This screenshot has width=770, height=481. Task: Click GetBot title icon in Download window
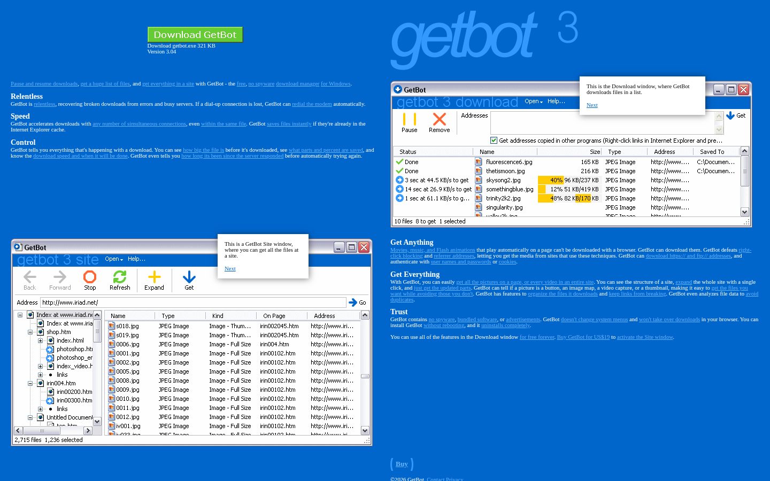coord(398,89)
